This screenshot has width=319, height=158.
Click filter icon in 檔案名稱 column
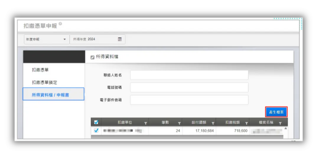click(x=280, y=123)
